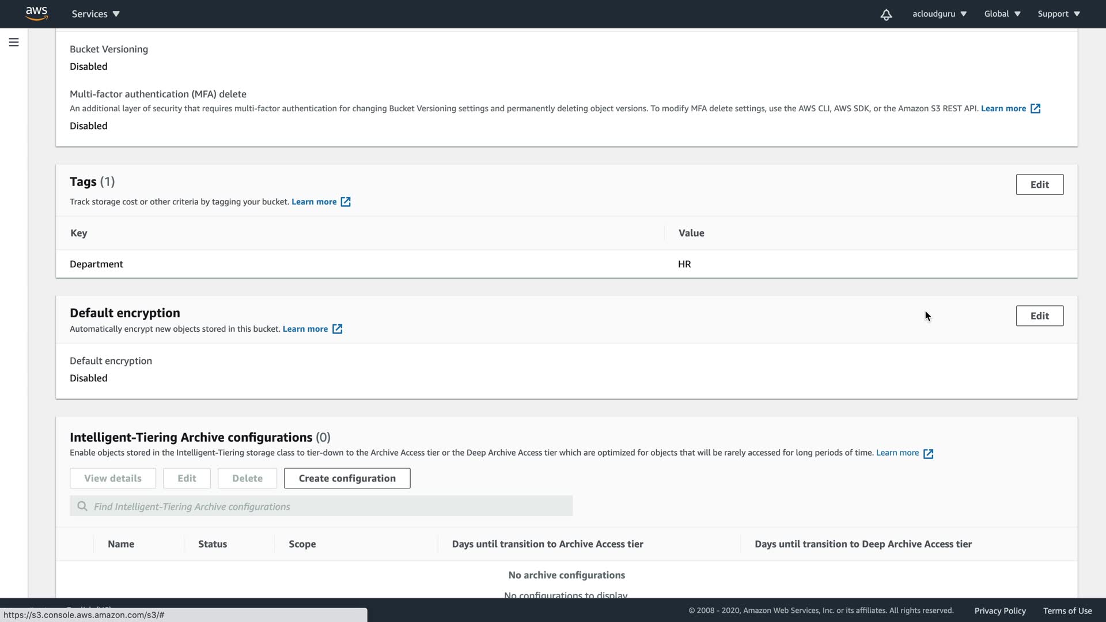
Task: Open the hamburger side navigation menu
Action: point(14,42)
